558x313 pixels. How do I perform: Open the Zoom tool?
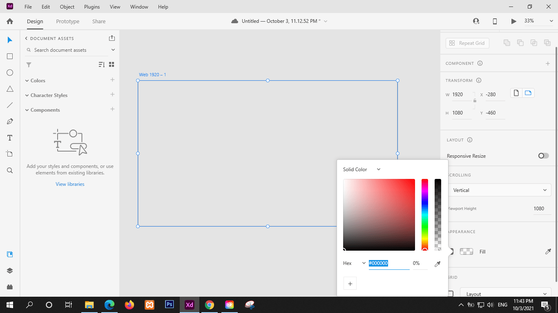click(9, 170)
